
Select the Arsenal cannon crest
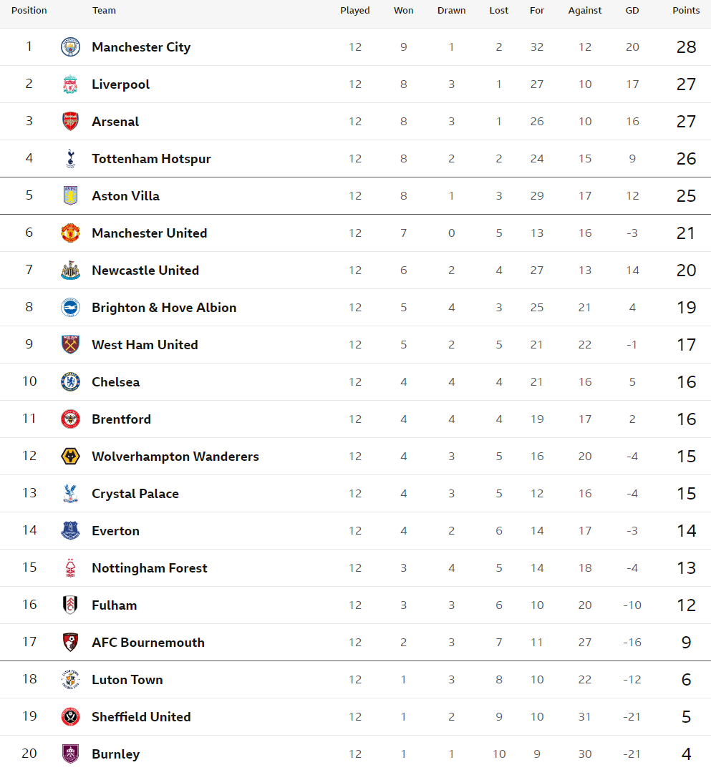[x=70, y=121]
